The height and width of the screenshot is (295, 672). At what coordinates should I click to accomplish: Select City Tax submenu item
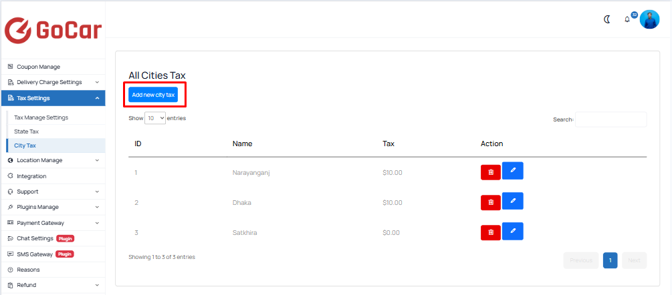(x=55, y=145)
